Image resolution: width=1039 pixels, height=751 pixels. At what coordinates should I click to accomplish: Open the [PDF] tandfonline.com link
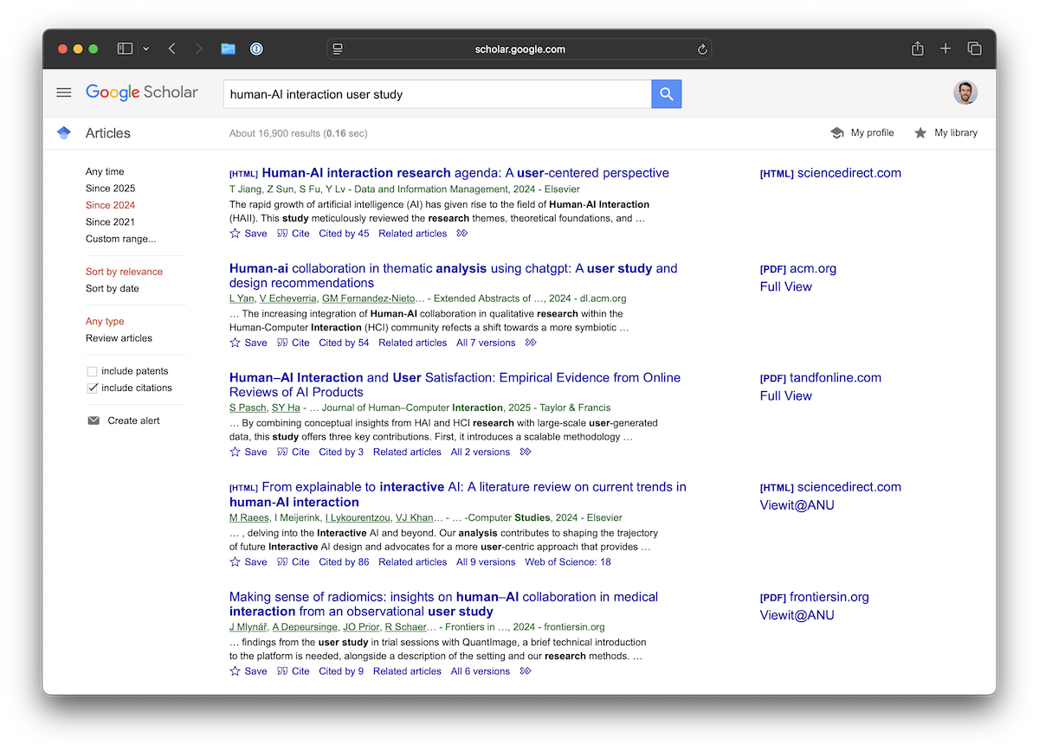coord(820,377)
